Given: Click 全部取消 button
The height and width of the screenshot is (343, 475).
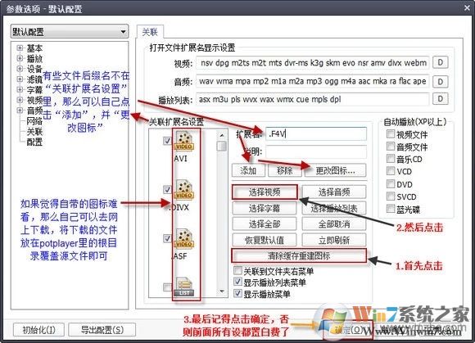Looking at the screenshot, I should point(334,224).
